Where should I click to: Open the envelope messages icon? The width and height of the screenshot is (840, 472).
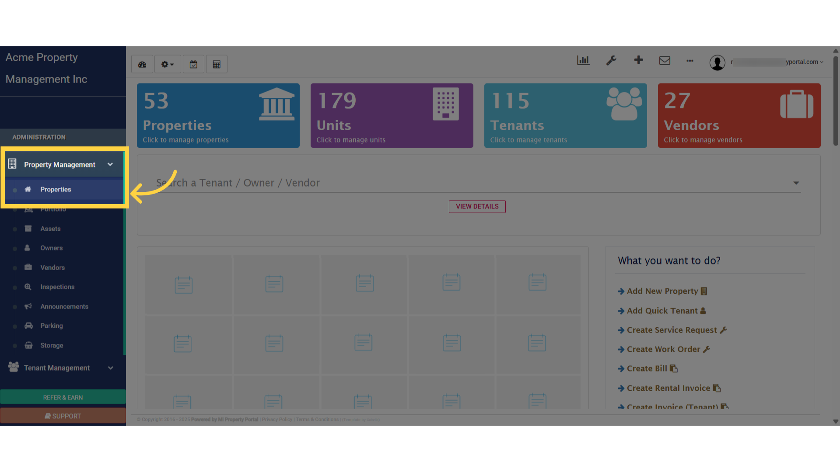tap(665, 60)
